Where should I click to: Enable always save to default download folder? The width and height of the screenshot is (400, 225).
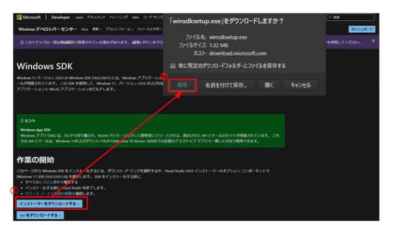point(173,66)
